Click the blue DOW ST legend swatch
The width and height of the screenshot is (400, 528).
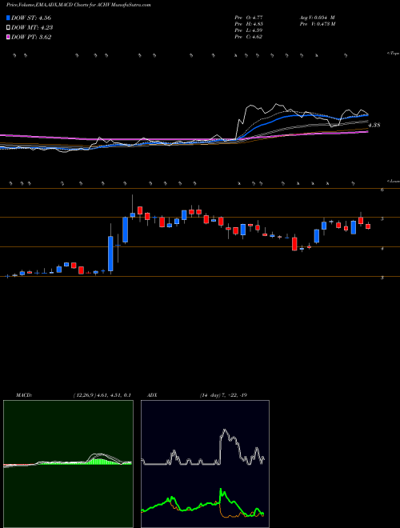(x=8, y=18)
